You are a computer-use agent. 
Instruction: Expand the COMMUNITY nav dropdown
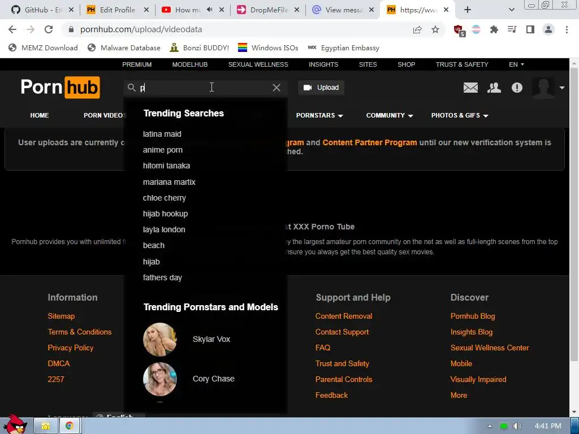(390, 115)
